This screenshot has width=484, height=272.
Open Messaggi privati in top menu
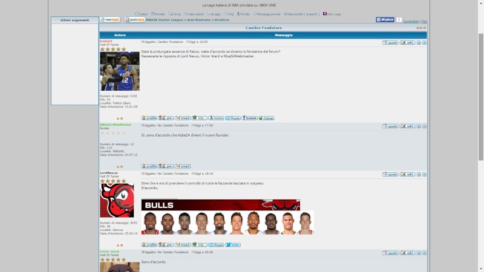pos(267,14)
